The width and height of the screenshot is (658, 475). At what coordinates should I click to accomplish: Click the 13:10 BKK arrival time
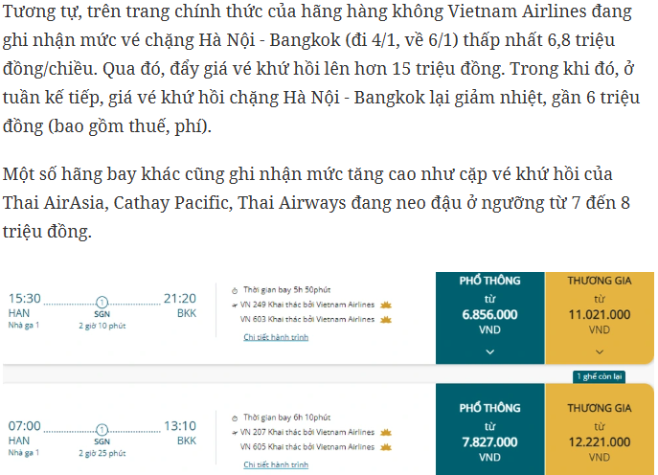[180, 425]
